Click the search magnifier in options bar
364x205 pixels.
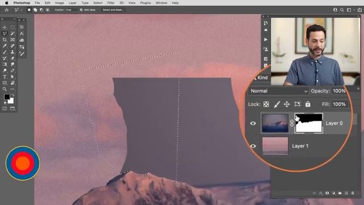pos(342,10)
